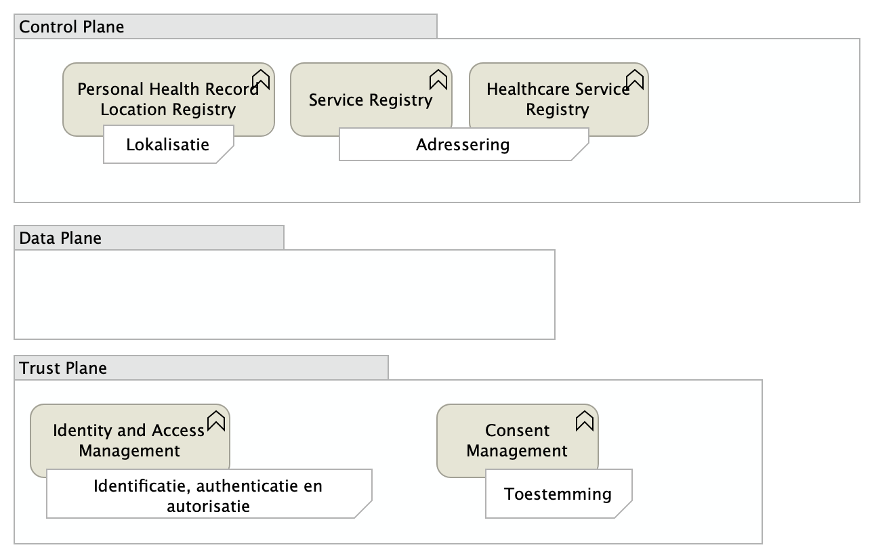
Task: Click the Toestemming note
Action: (x=558, y=494)
